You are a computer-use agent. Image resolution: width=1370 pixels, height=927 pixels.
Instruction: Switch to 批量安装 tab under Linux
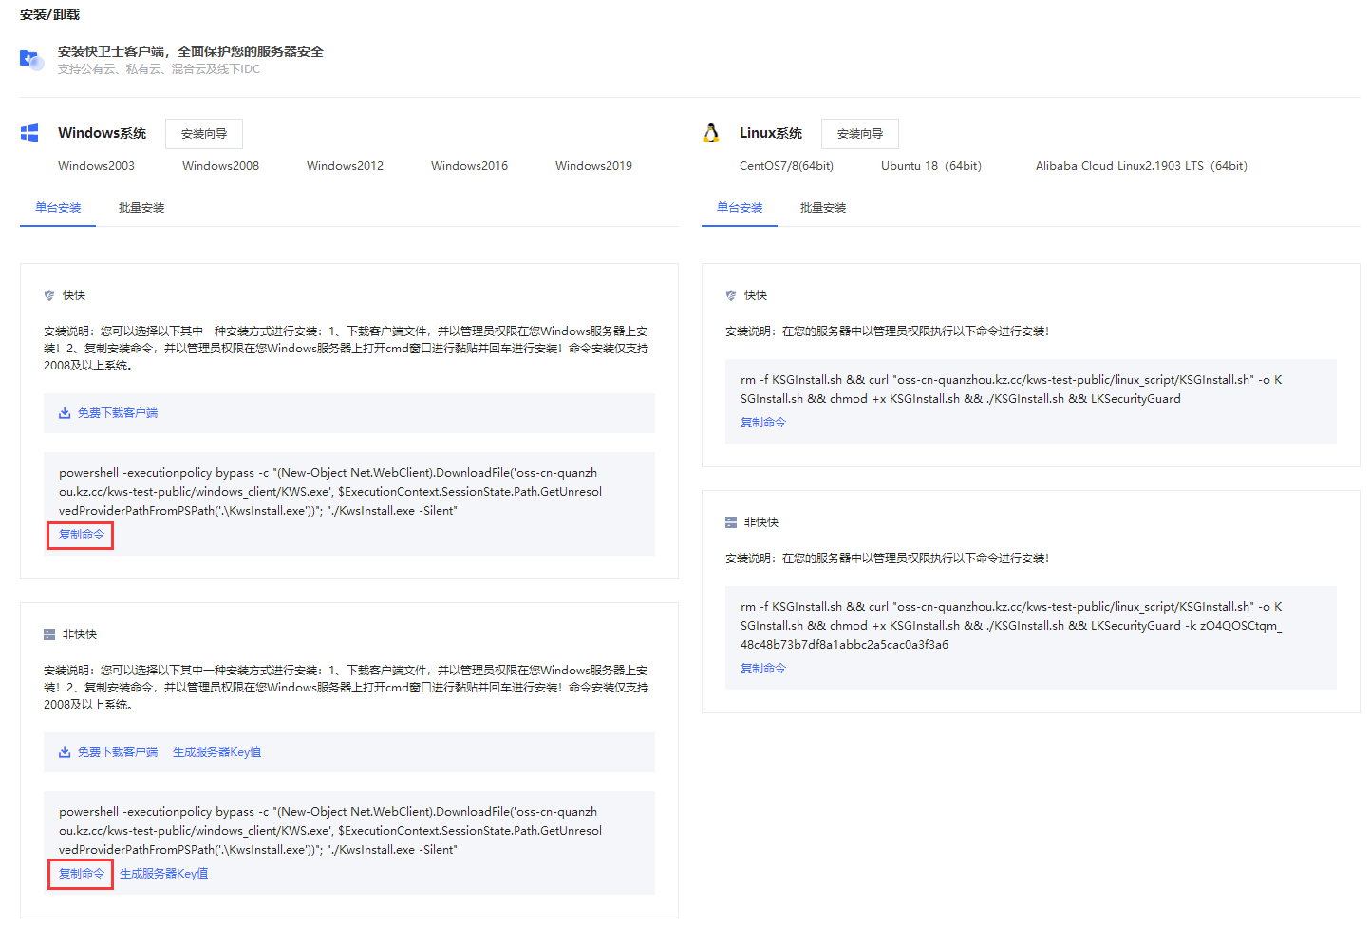click(x=823, y=208)
